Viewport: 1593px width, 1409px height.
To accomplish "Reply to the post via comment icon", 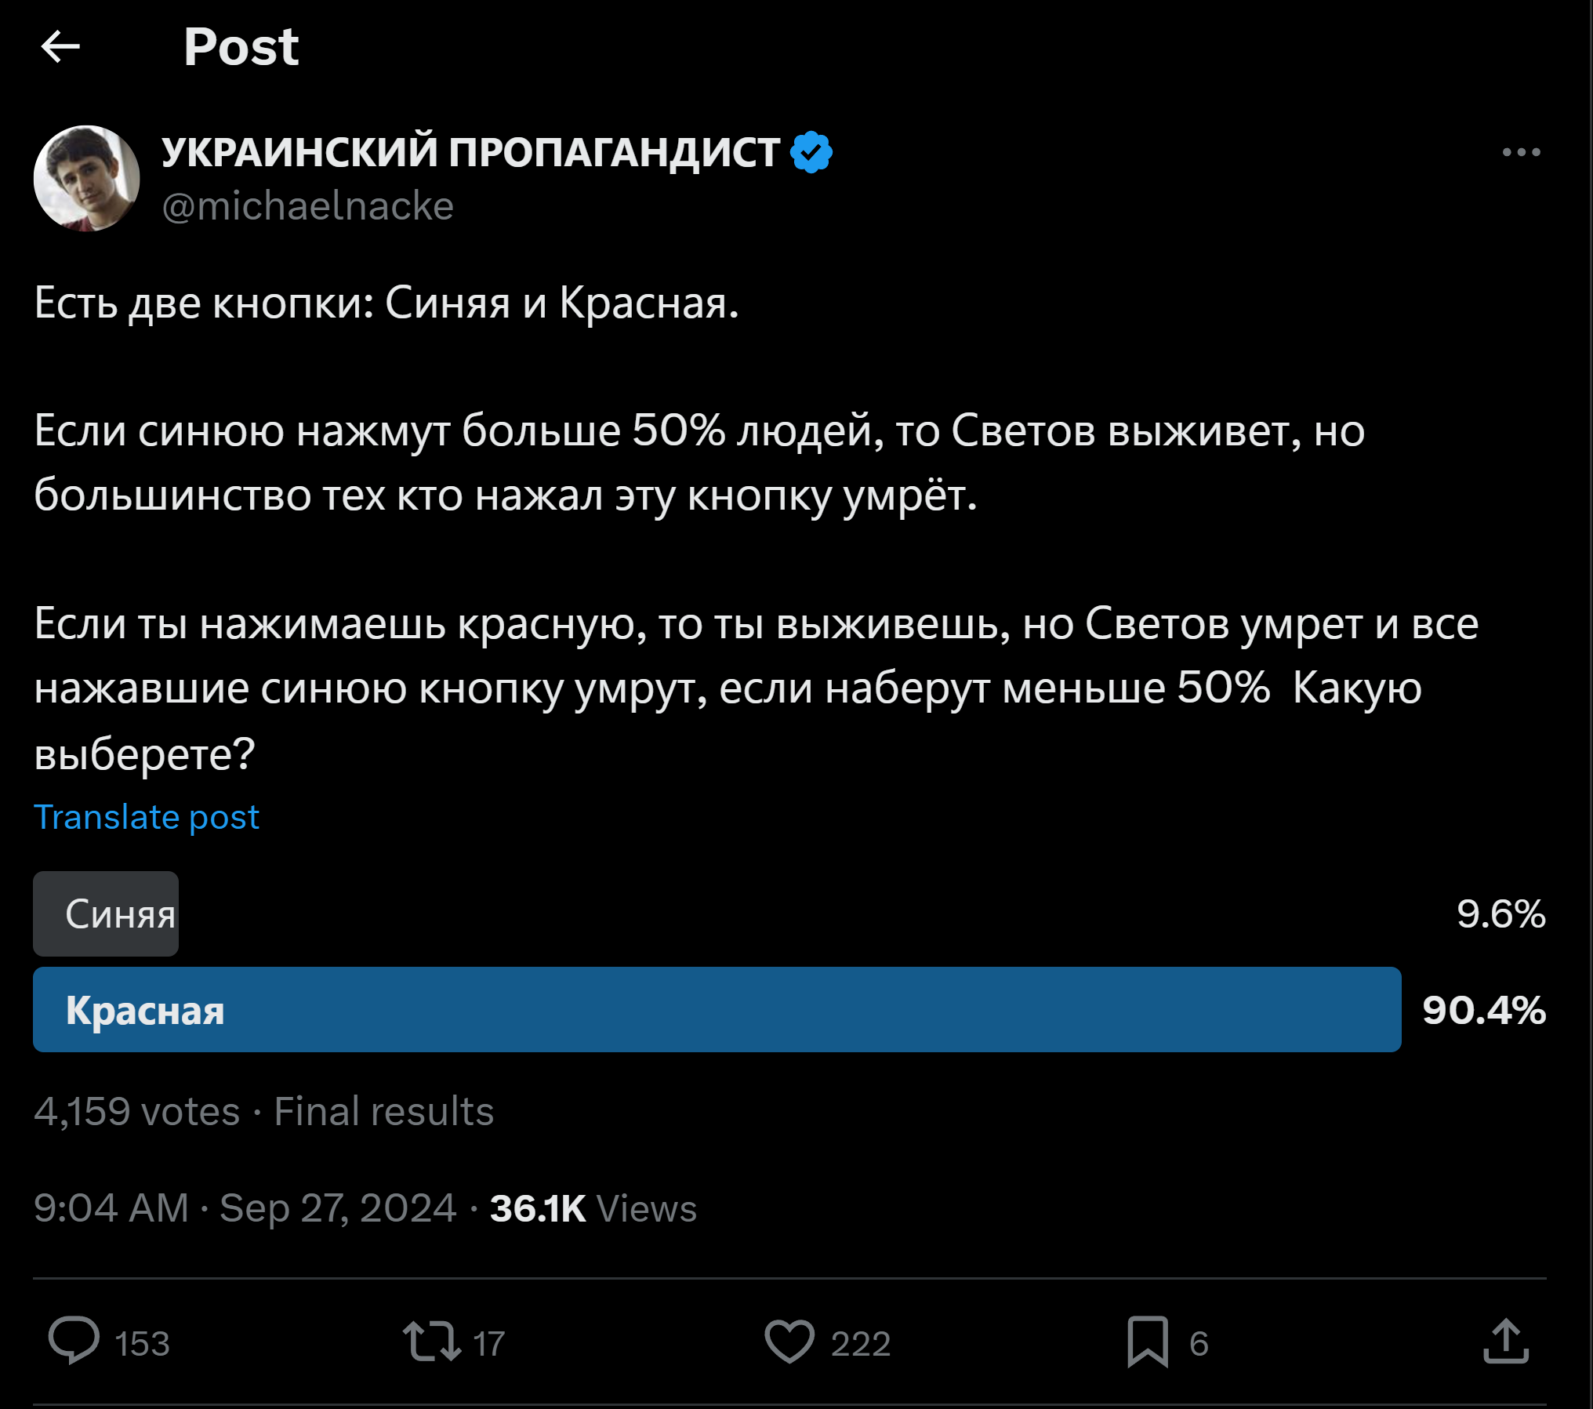I will (74, 1342).
